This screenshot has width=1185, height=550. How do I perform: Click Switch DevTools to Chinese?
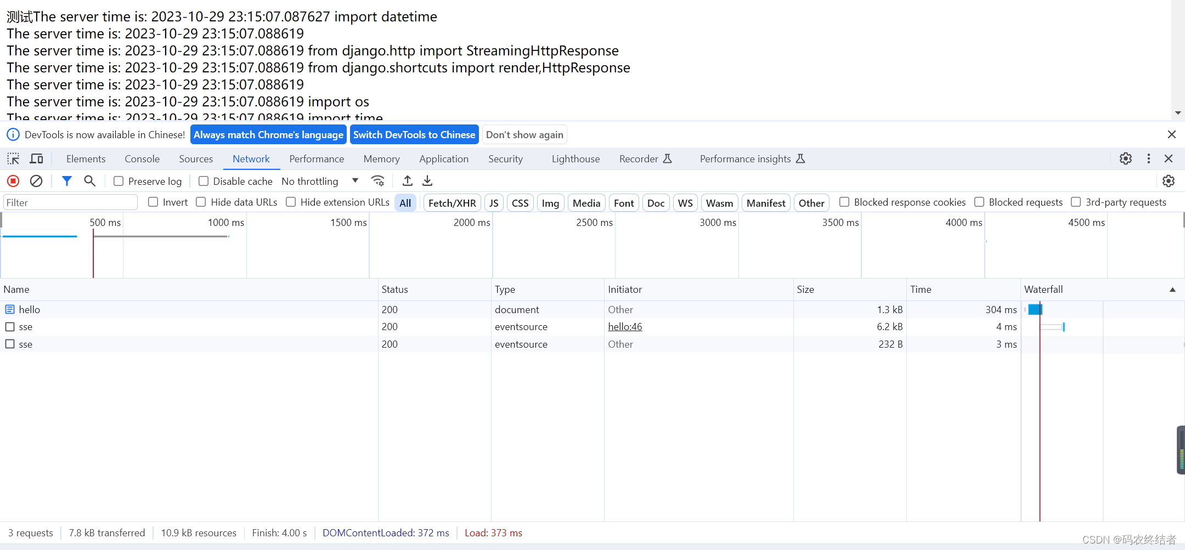414,134
